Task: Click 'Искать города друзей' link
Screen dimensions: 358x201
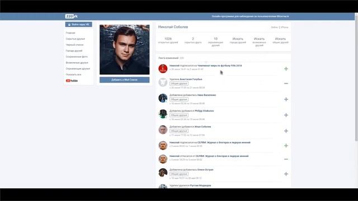Action: pyautogui.click(x=238, y=40)
